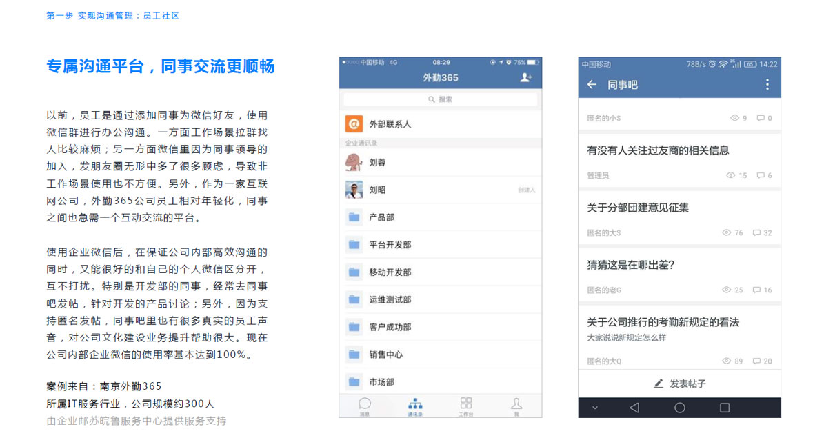Click the 14:22 time in Android status bar

coord(768,64)
